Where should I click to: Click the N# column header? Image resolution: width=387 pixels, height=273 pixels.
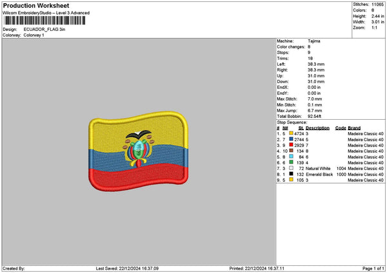pos(285,128)
